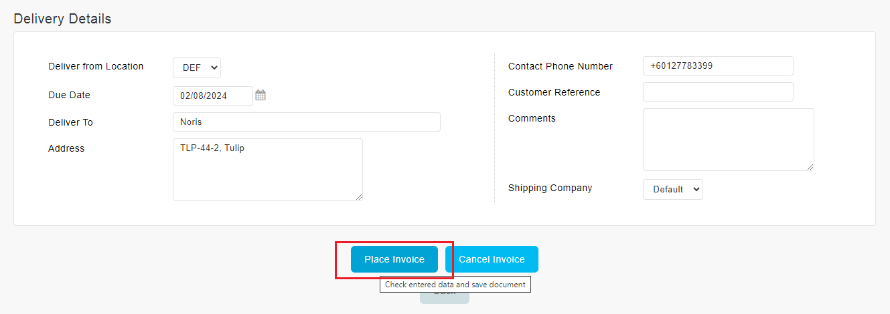Click the Due Date label text

[69, 95]
